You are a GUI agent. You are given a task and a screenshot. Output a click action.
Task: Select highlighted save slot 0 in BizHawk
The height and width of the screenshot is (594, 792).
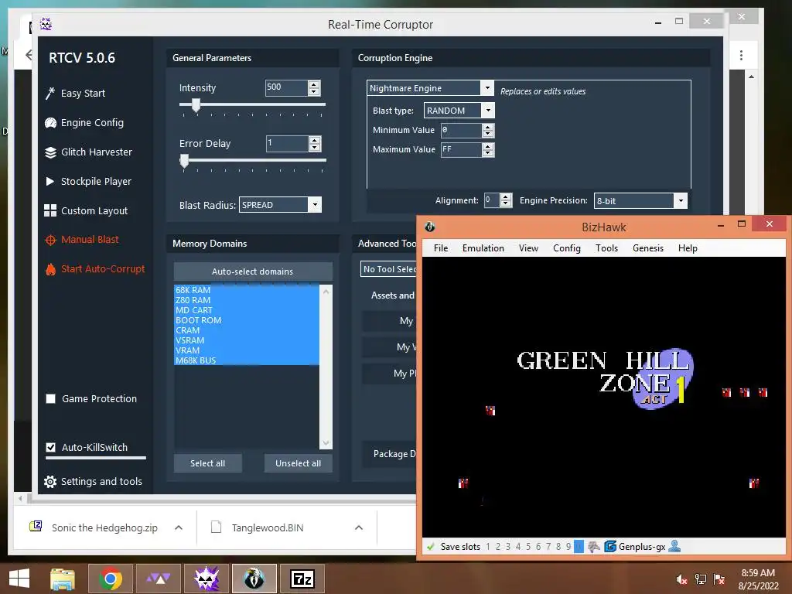[x=579, y=547]
